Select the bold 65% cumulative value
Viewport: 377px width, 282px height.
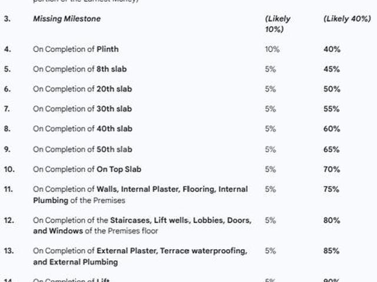(331, 149)
